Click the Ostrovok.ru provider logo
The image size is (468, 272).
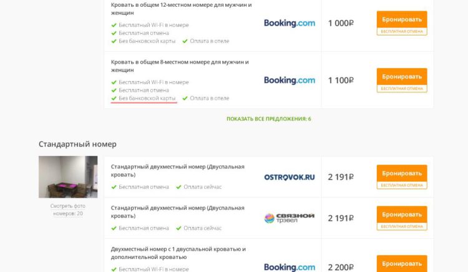290,177
